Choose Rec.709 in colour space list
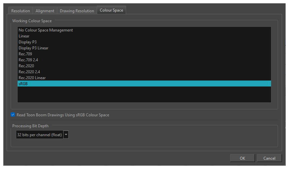This screenshot has height=169, width=289. pyautogui.click(x=25, y=54)
